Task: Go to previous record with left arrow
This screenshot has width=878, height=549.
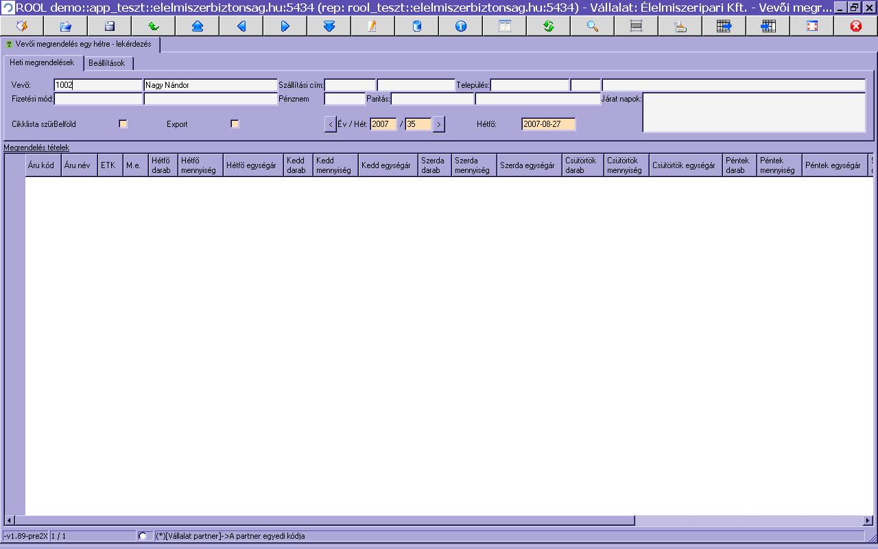Action: (241, 26)
